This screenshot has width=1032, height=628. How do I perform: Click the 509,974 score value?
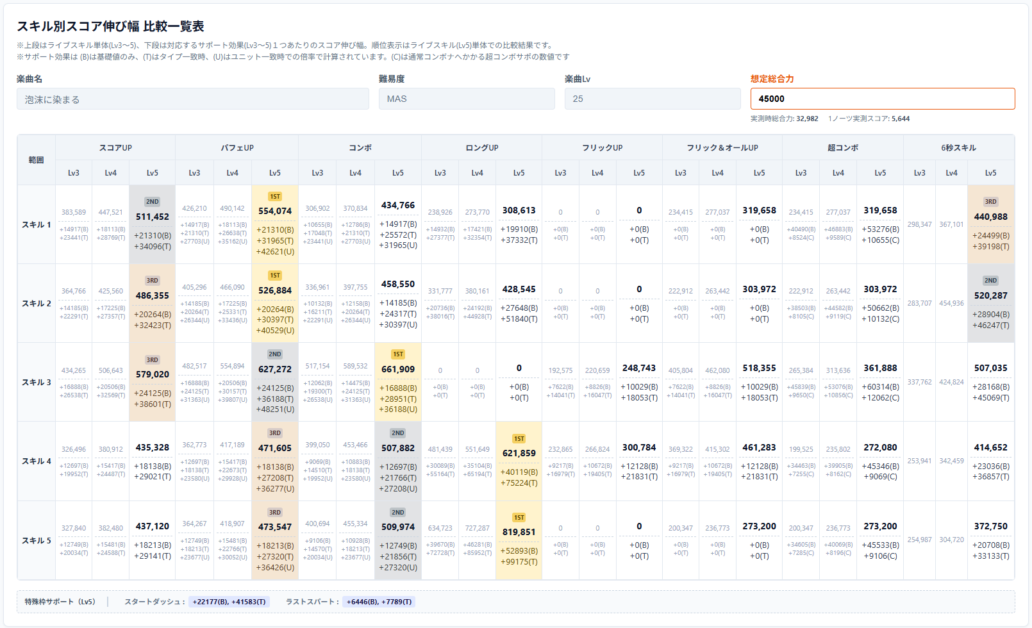click(398, 527)
